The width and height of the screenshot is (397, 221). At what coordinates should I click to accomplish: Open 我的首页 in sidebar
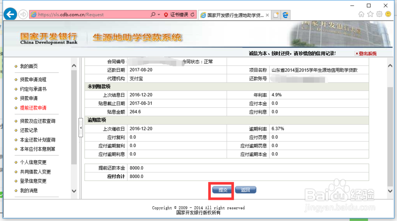[x=29, y=66]
